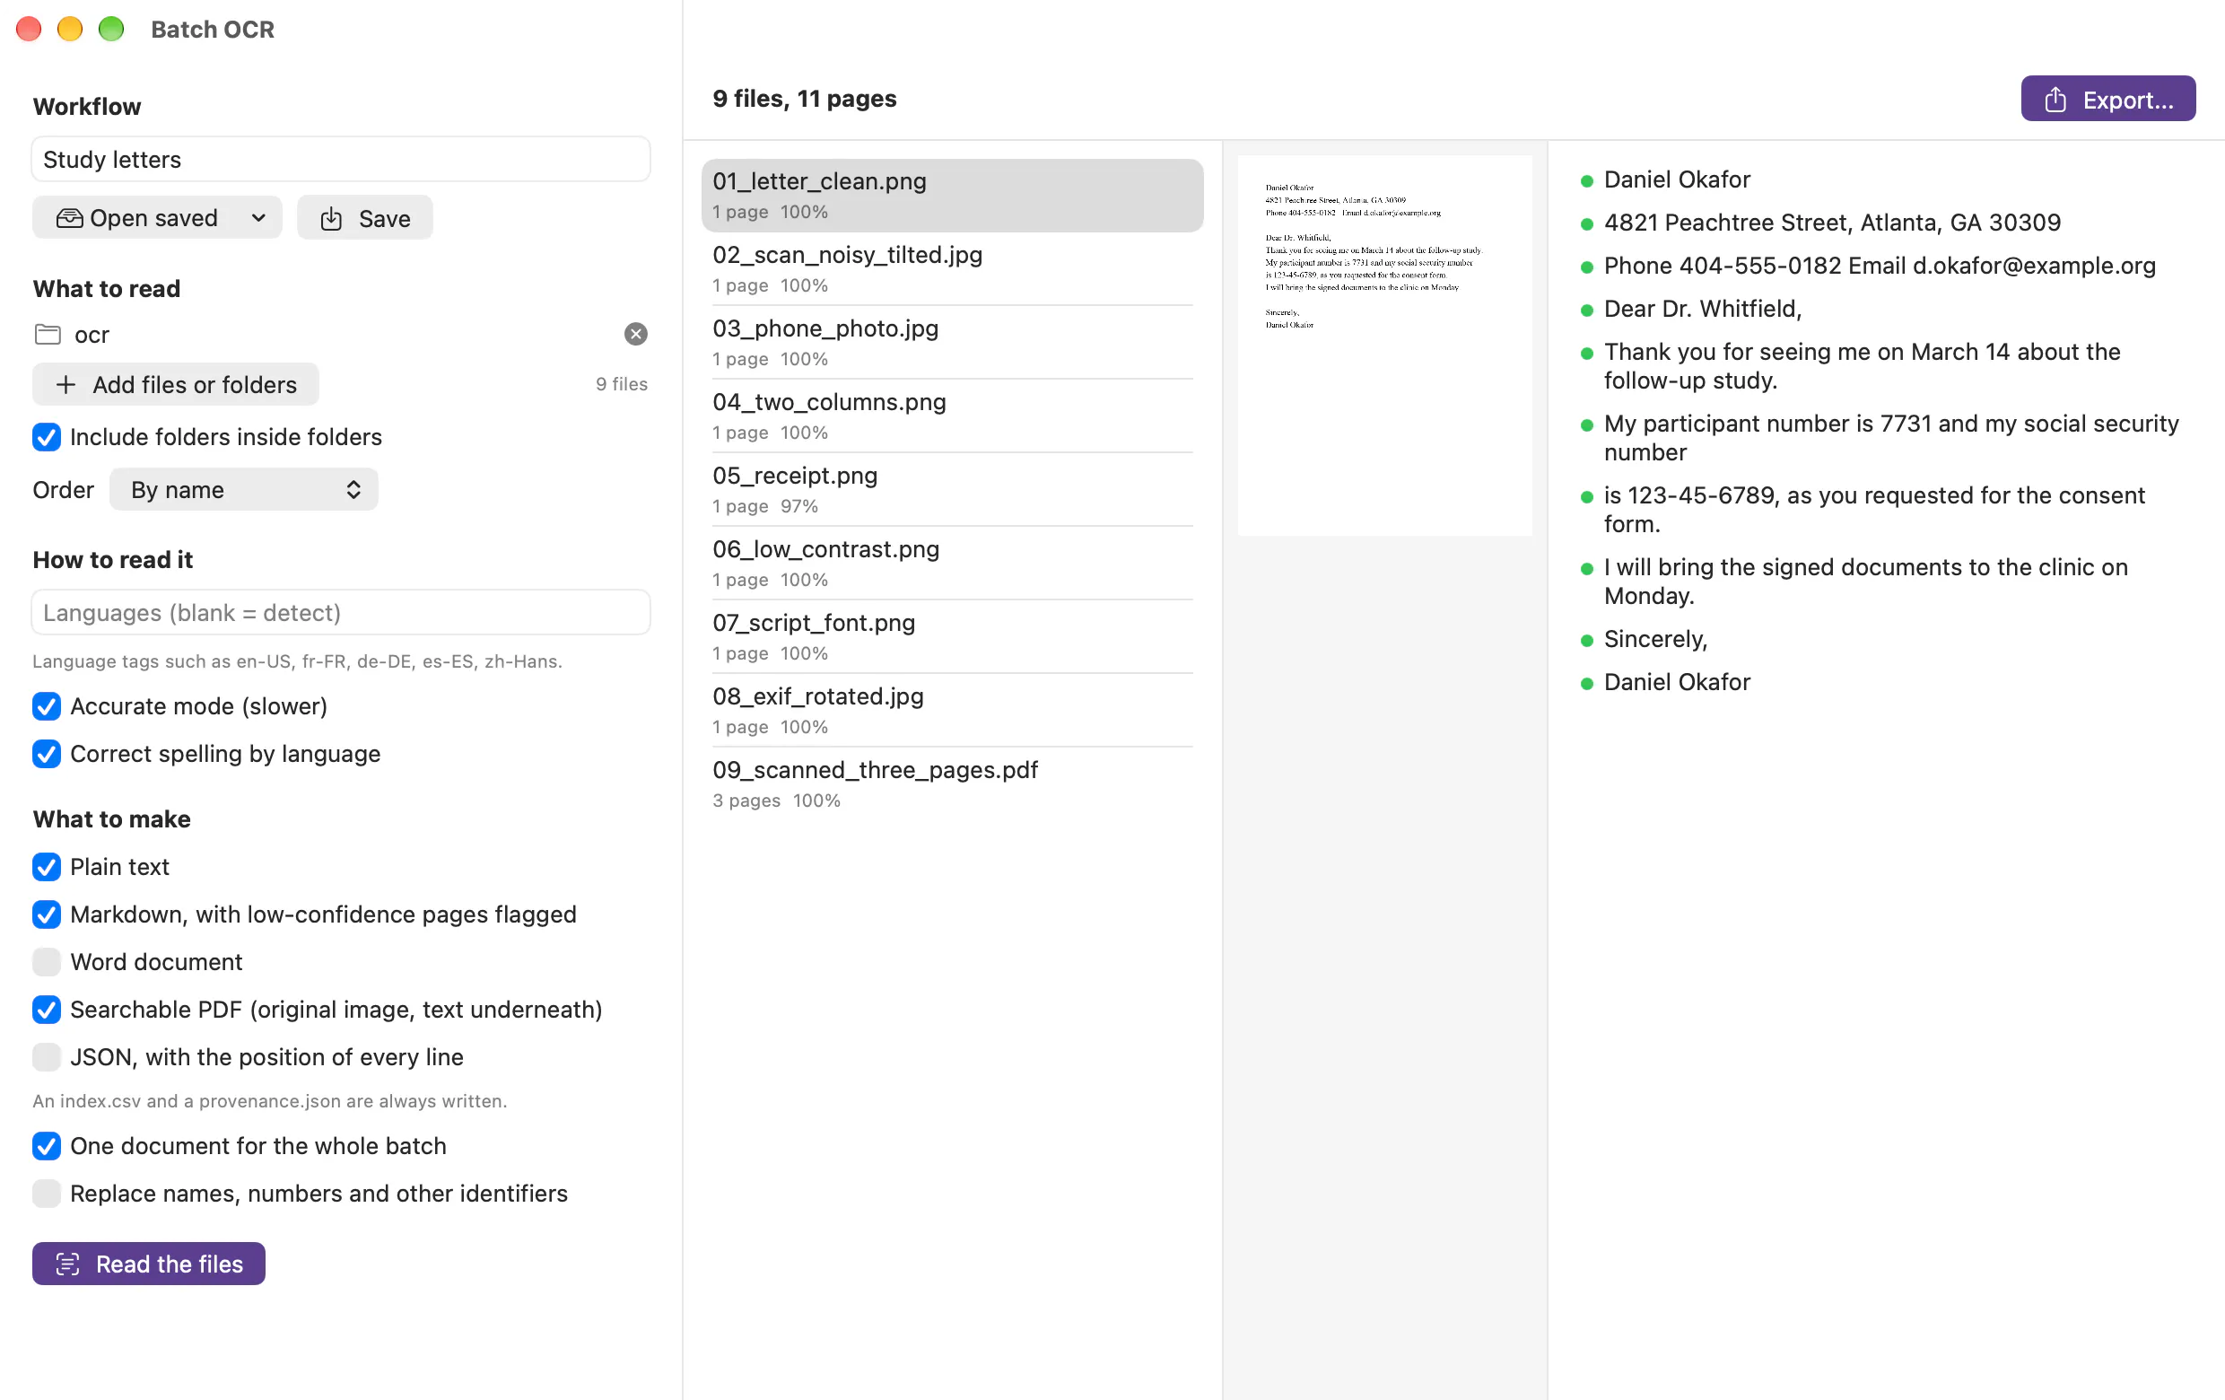Screen dimensions: 2225x1400
Task: Select 06_low_contrast.png in the list
Action: tap(952, 564)
